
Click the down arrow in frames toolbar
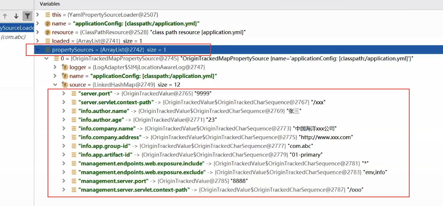pyautogui.click(x=16, y=16)
